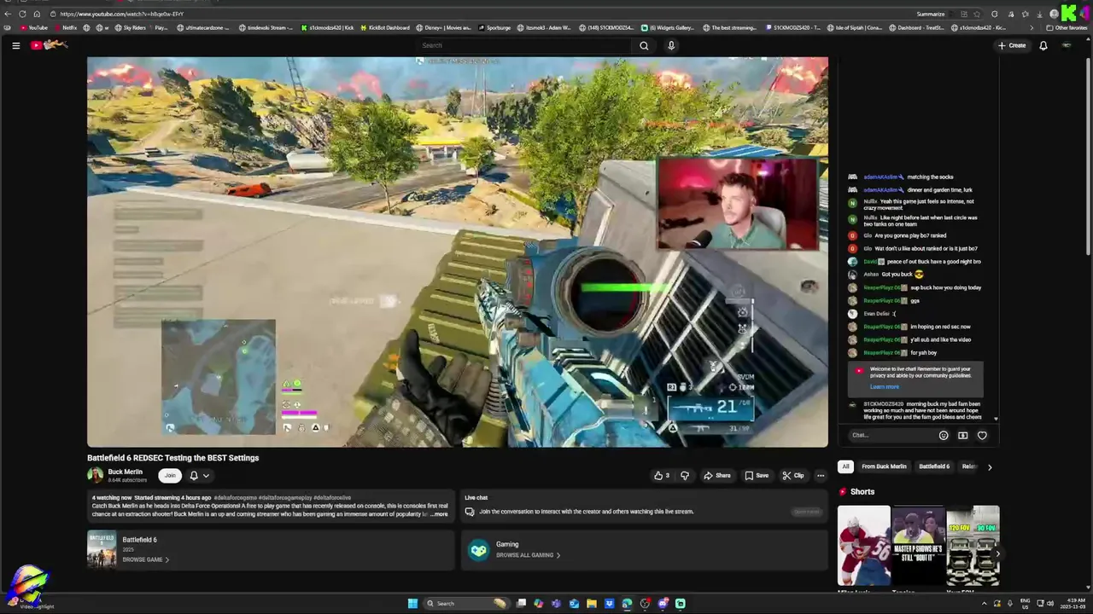1093x614 pixels.
Task: Go back in browser
Action: (x=8, y=14)
